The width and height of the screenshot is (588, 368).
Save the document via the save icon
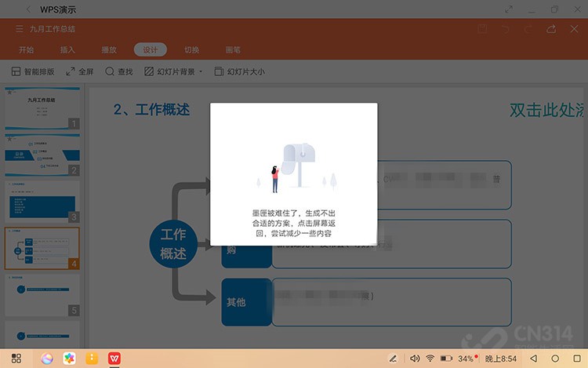[482, 29]
